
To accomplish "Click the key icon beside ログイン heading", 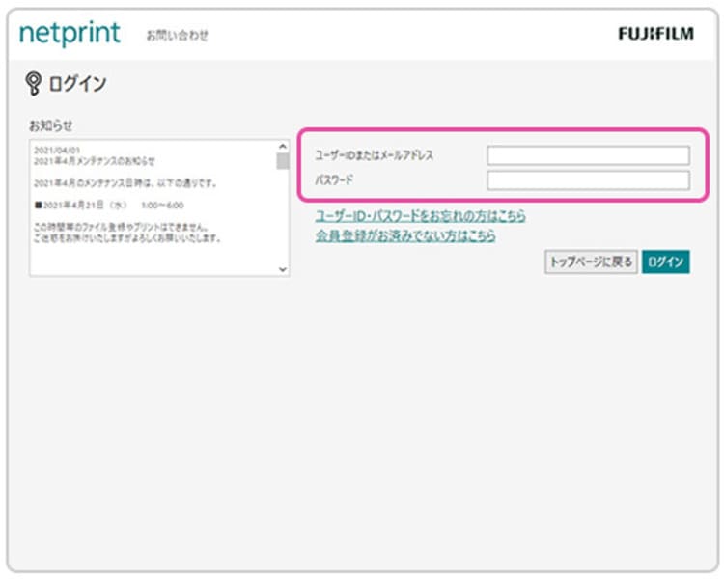I will click(x=33, y=84).
